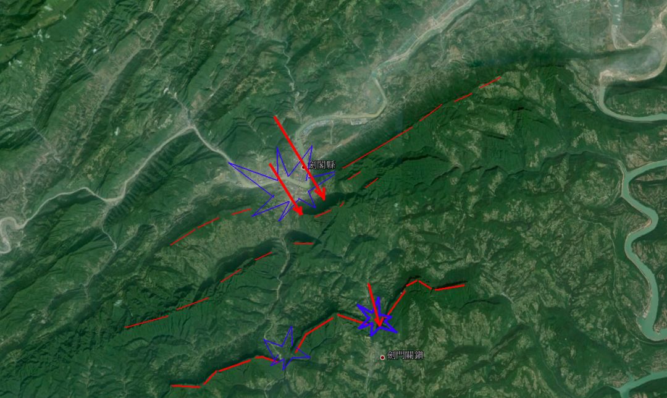This screenshot has height=398, width=667.
Task: Click the blue starburst west of 劍門關鎮
Action: pyautogui.click(x=287, y=348)
